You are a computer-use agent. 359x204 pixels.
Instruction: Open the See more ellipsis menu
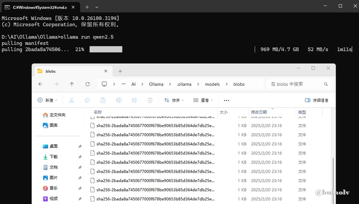[x=226, y=100]
